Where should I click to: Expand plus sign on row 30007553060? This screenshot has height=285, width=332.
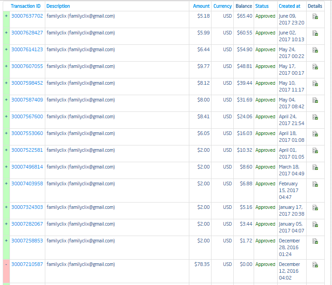[6, 133]
